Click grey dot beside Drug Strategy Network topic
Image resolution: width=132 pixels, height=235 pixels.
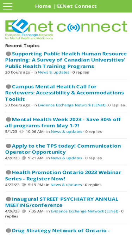pyautogui.click(x=8, y=230)
